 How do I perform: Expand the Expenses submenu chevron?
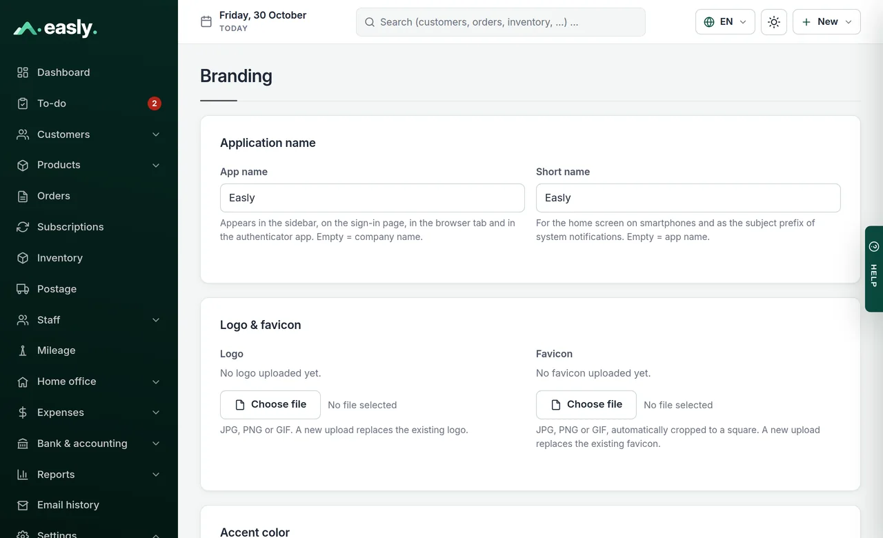156,412
